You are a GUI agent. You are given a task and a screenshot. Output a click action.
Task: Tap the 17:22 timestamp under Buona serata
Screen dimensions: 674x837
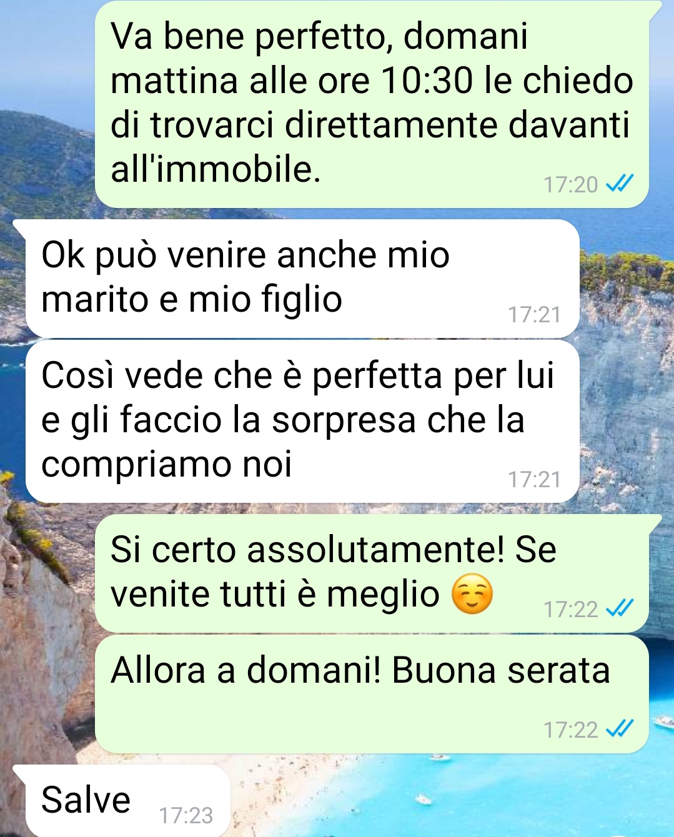coord(570,730)
